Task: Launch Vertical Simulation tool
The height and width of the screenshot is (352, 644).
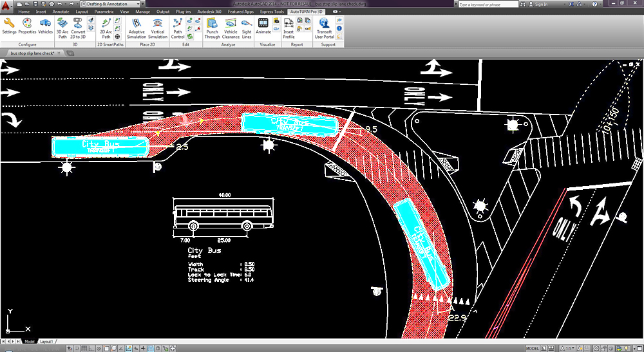Action: pyautogui.click(x=158, y=27)
